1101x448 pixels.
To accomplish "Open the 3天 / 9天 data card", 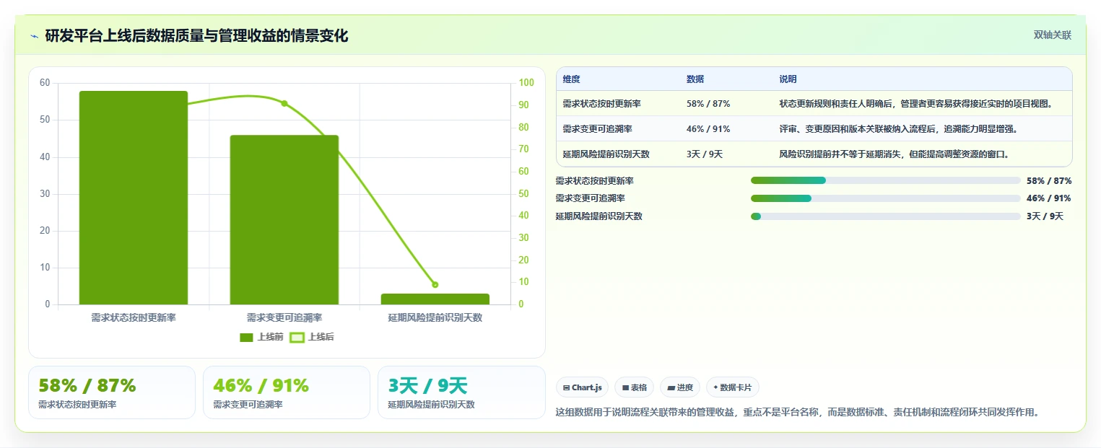I will point(461,392).
